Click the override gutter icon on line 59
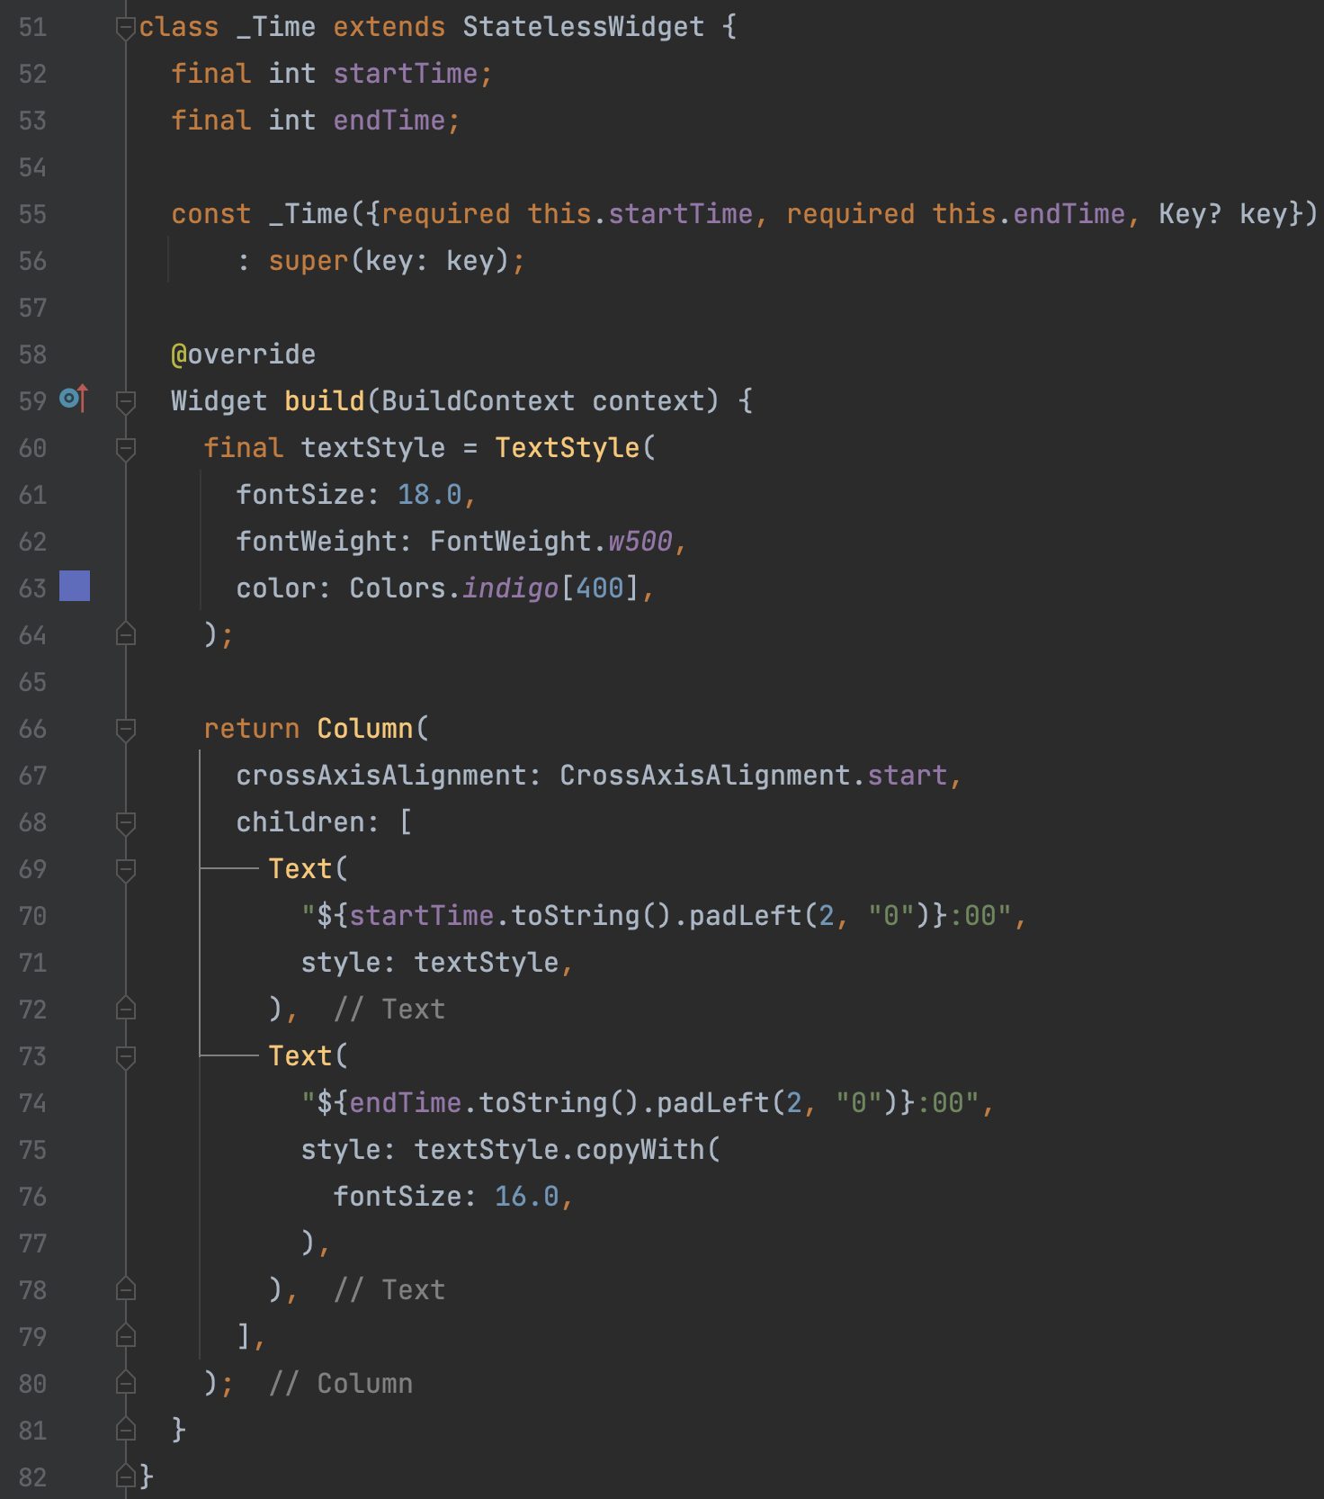This screenshot has width=1324, height=1499. pos(74,398)
